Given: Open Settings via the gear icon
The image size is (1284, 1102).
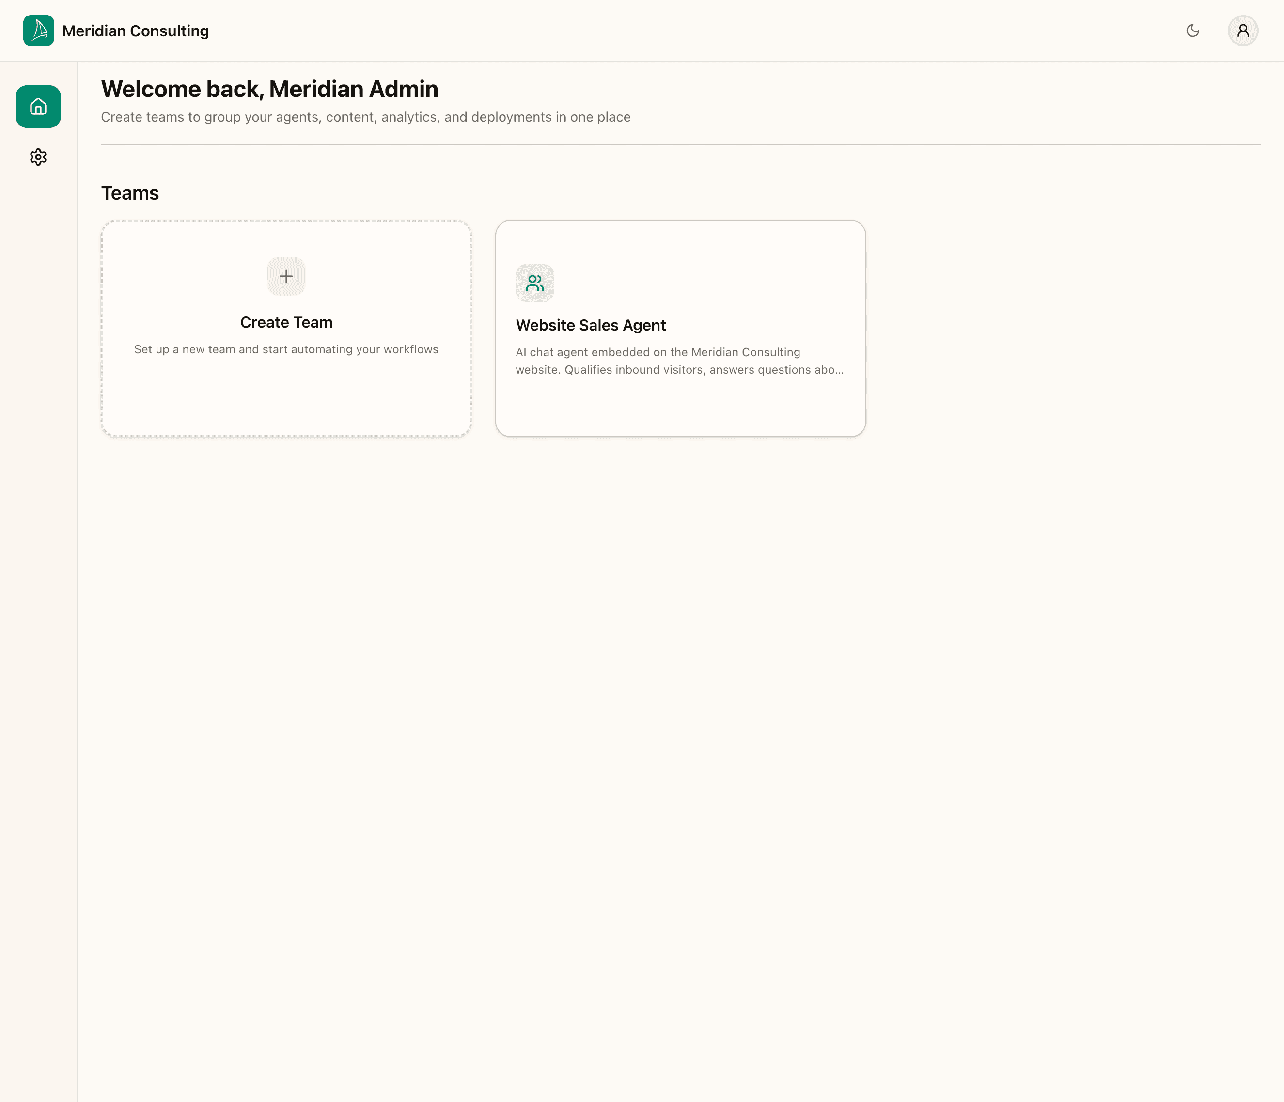Looking at the screenshot, I should pos(38,157).
